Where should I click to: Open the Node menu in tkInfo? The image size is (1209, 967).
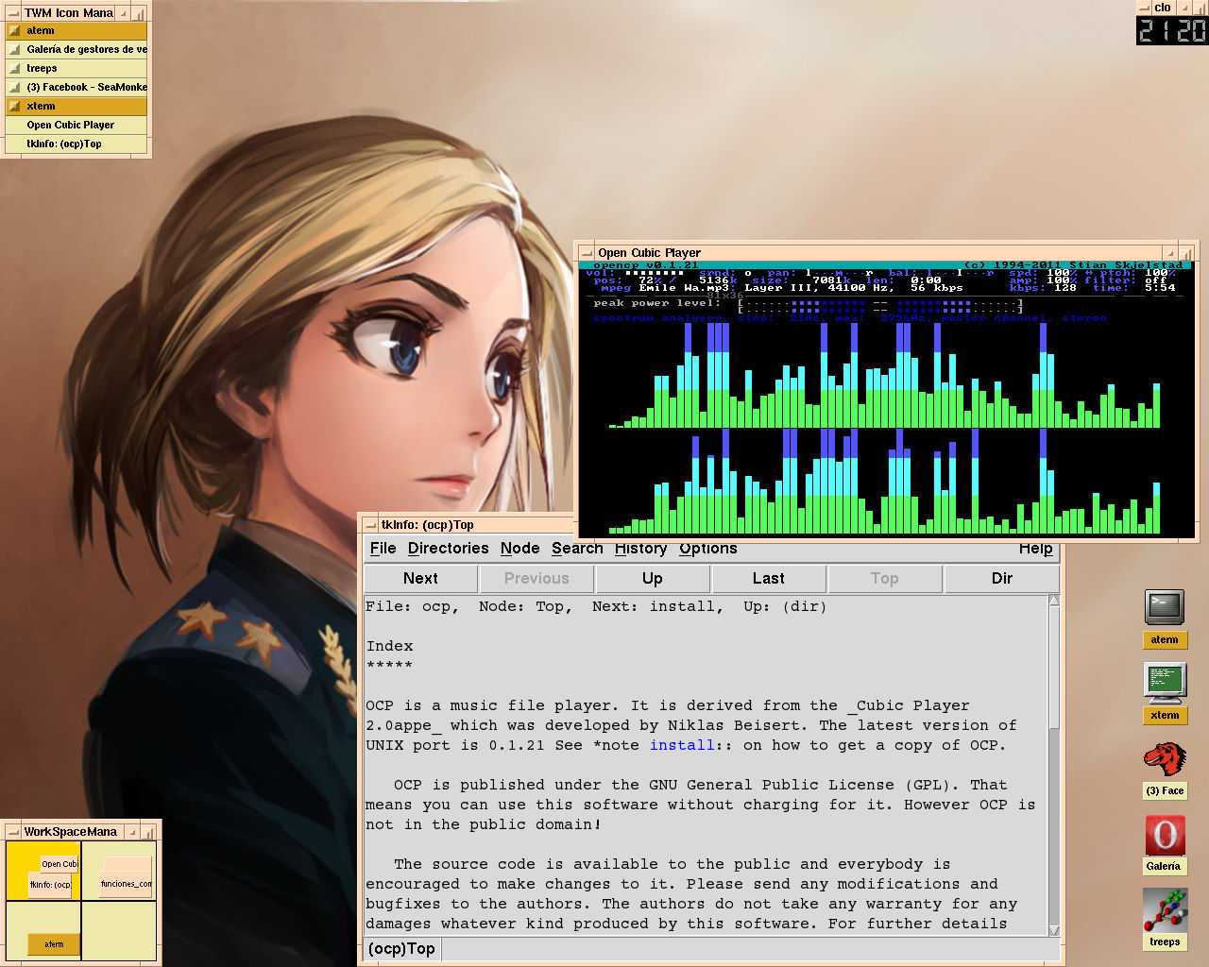pos(519,548)
